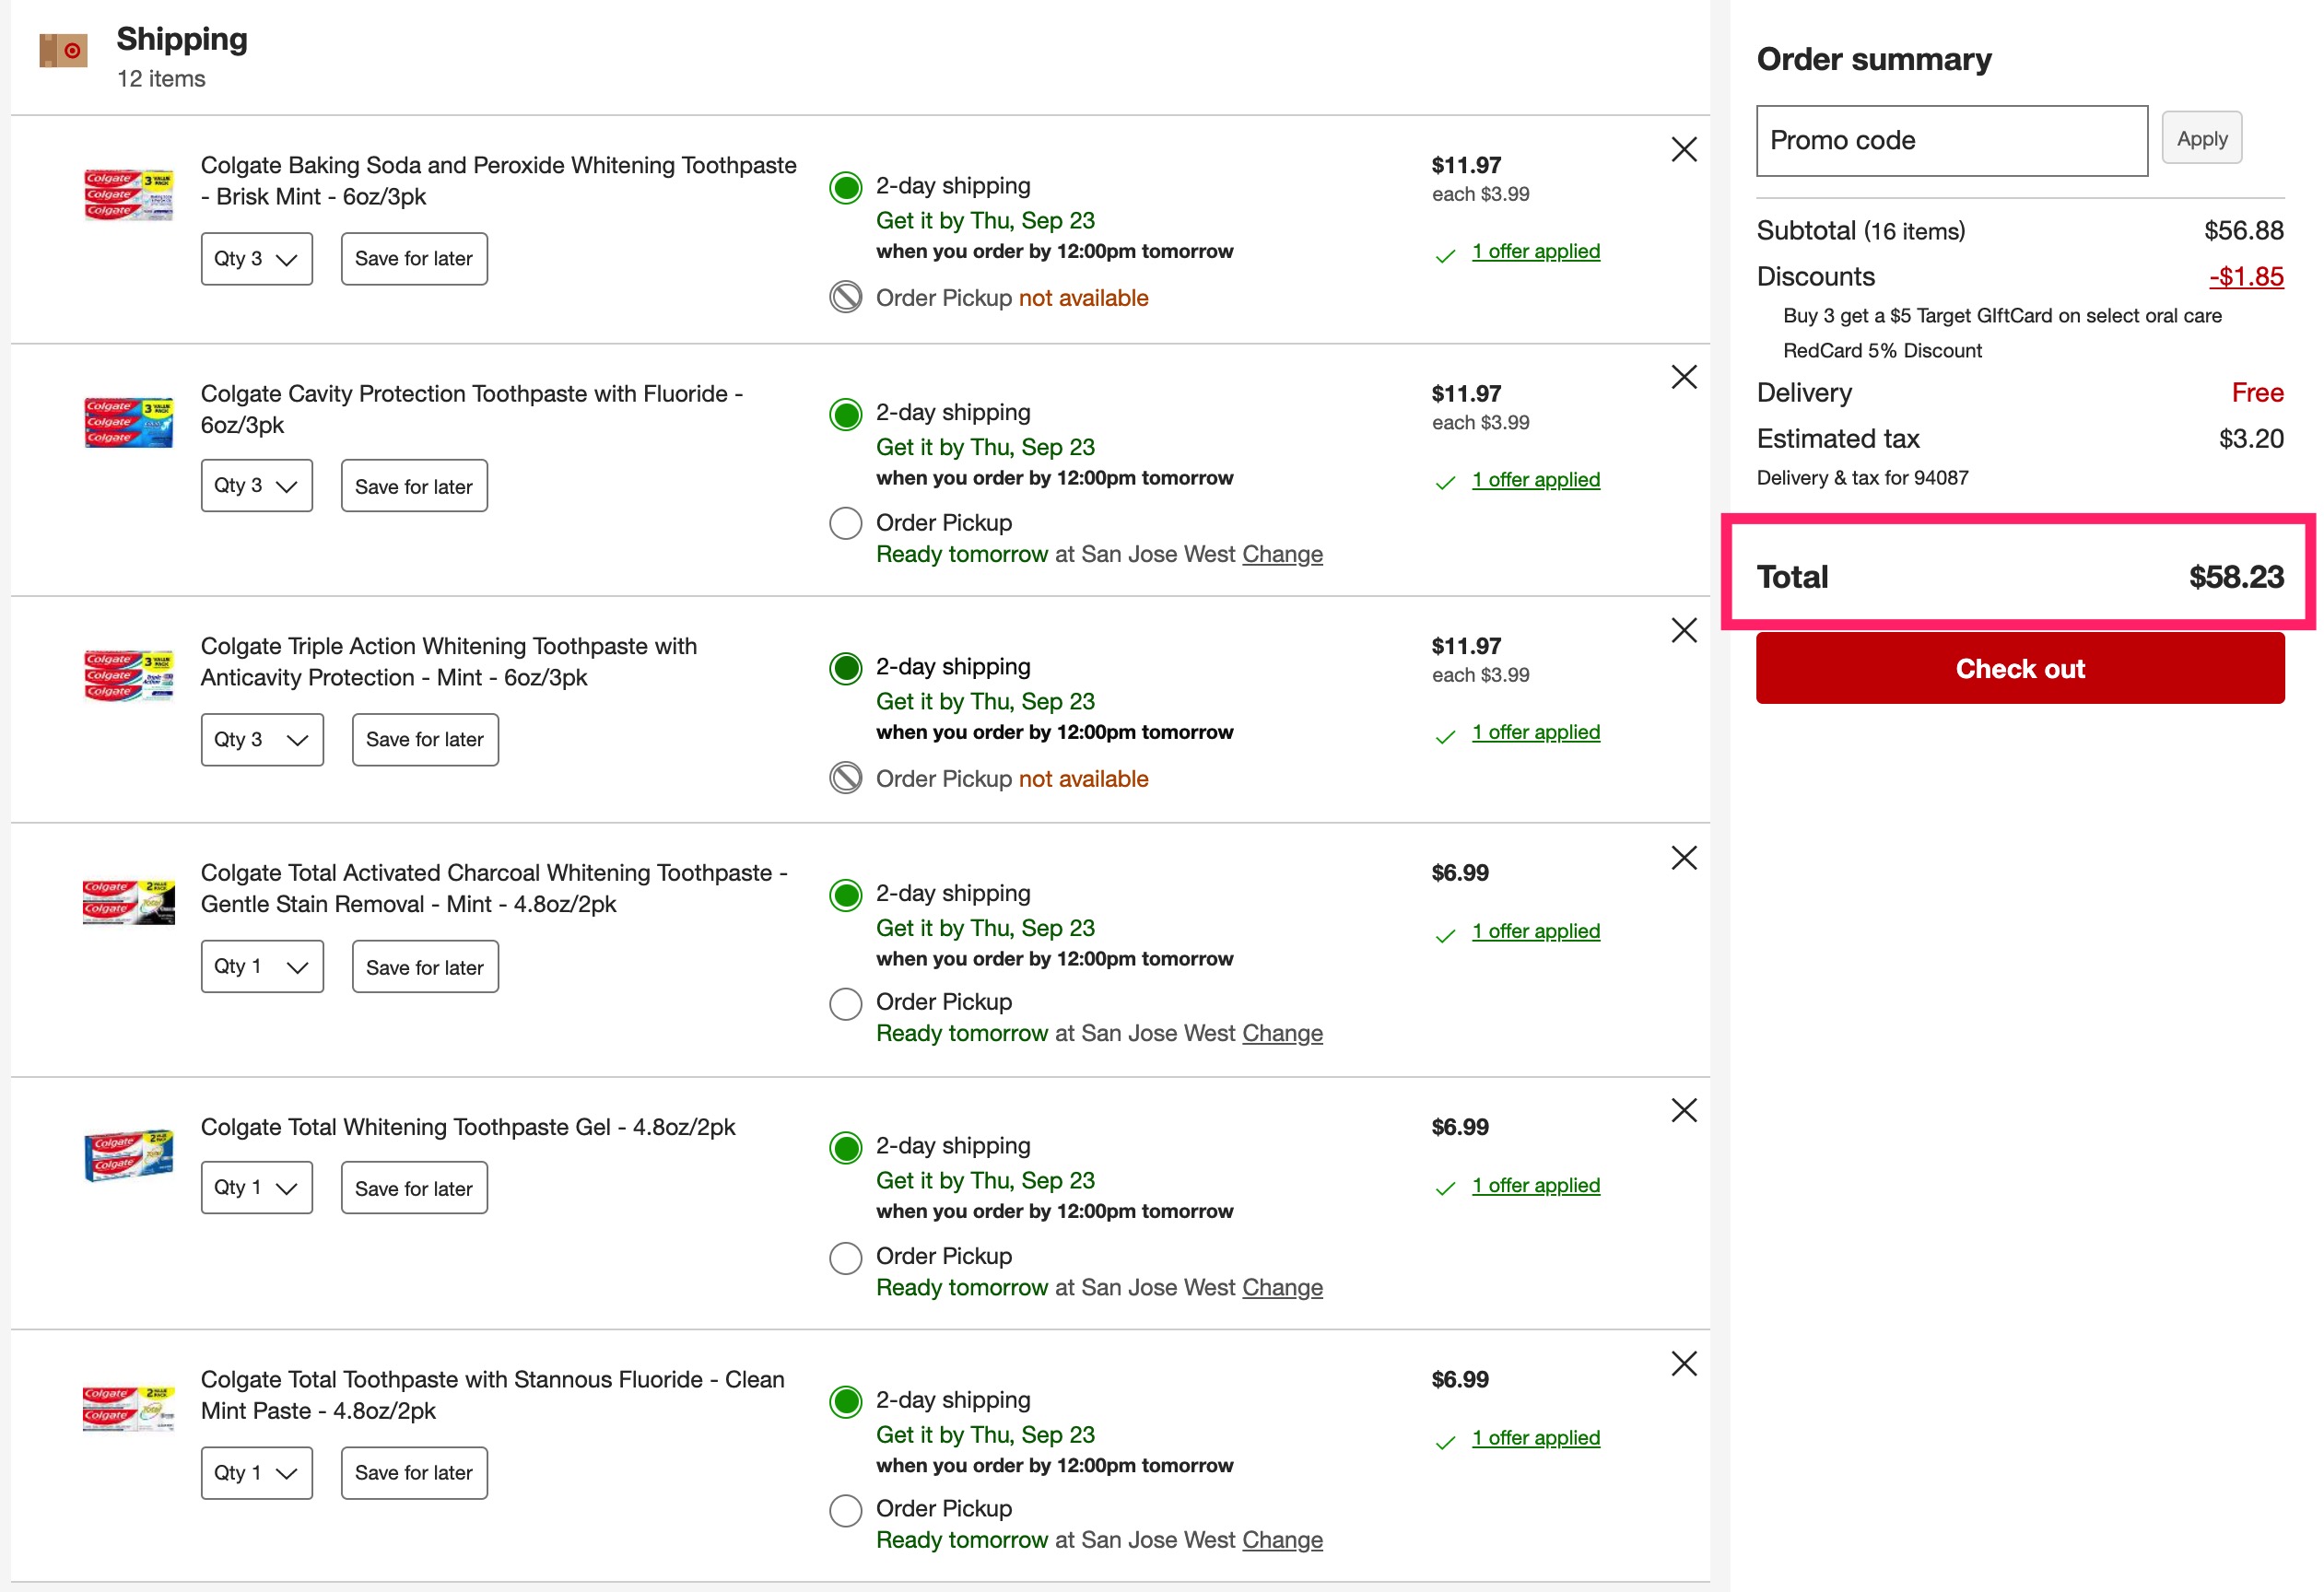Image resolution: width=2324 pixels, height=1592 pixels.
Task: Open Colgate Total Whitening Gel product thumbnail
Action: [128, 1156]
